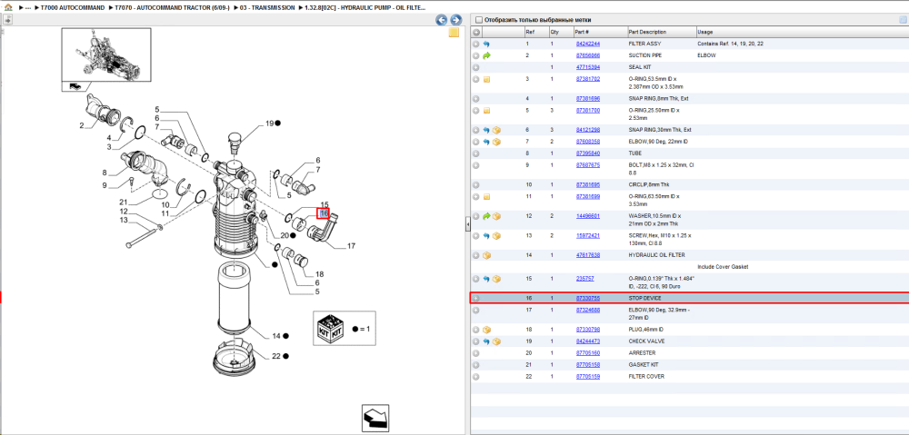Click the package icon on the CHECK VALVE row

pyautogui.click(x=497, y=341)
